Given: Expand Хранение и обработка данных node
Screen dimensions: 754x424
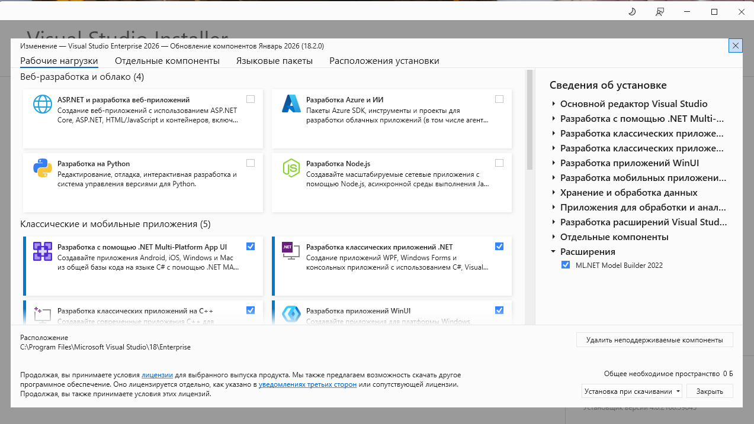Looking at the screenshot, I should coord(553,193).
